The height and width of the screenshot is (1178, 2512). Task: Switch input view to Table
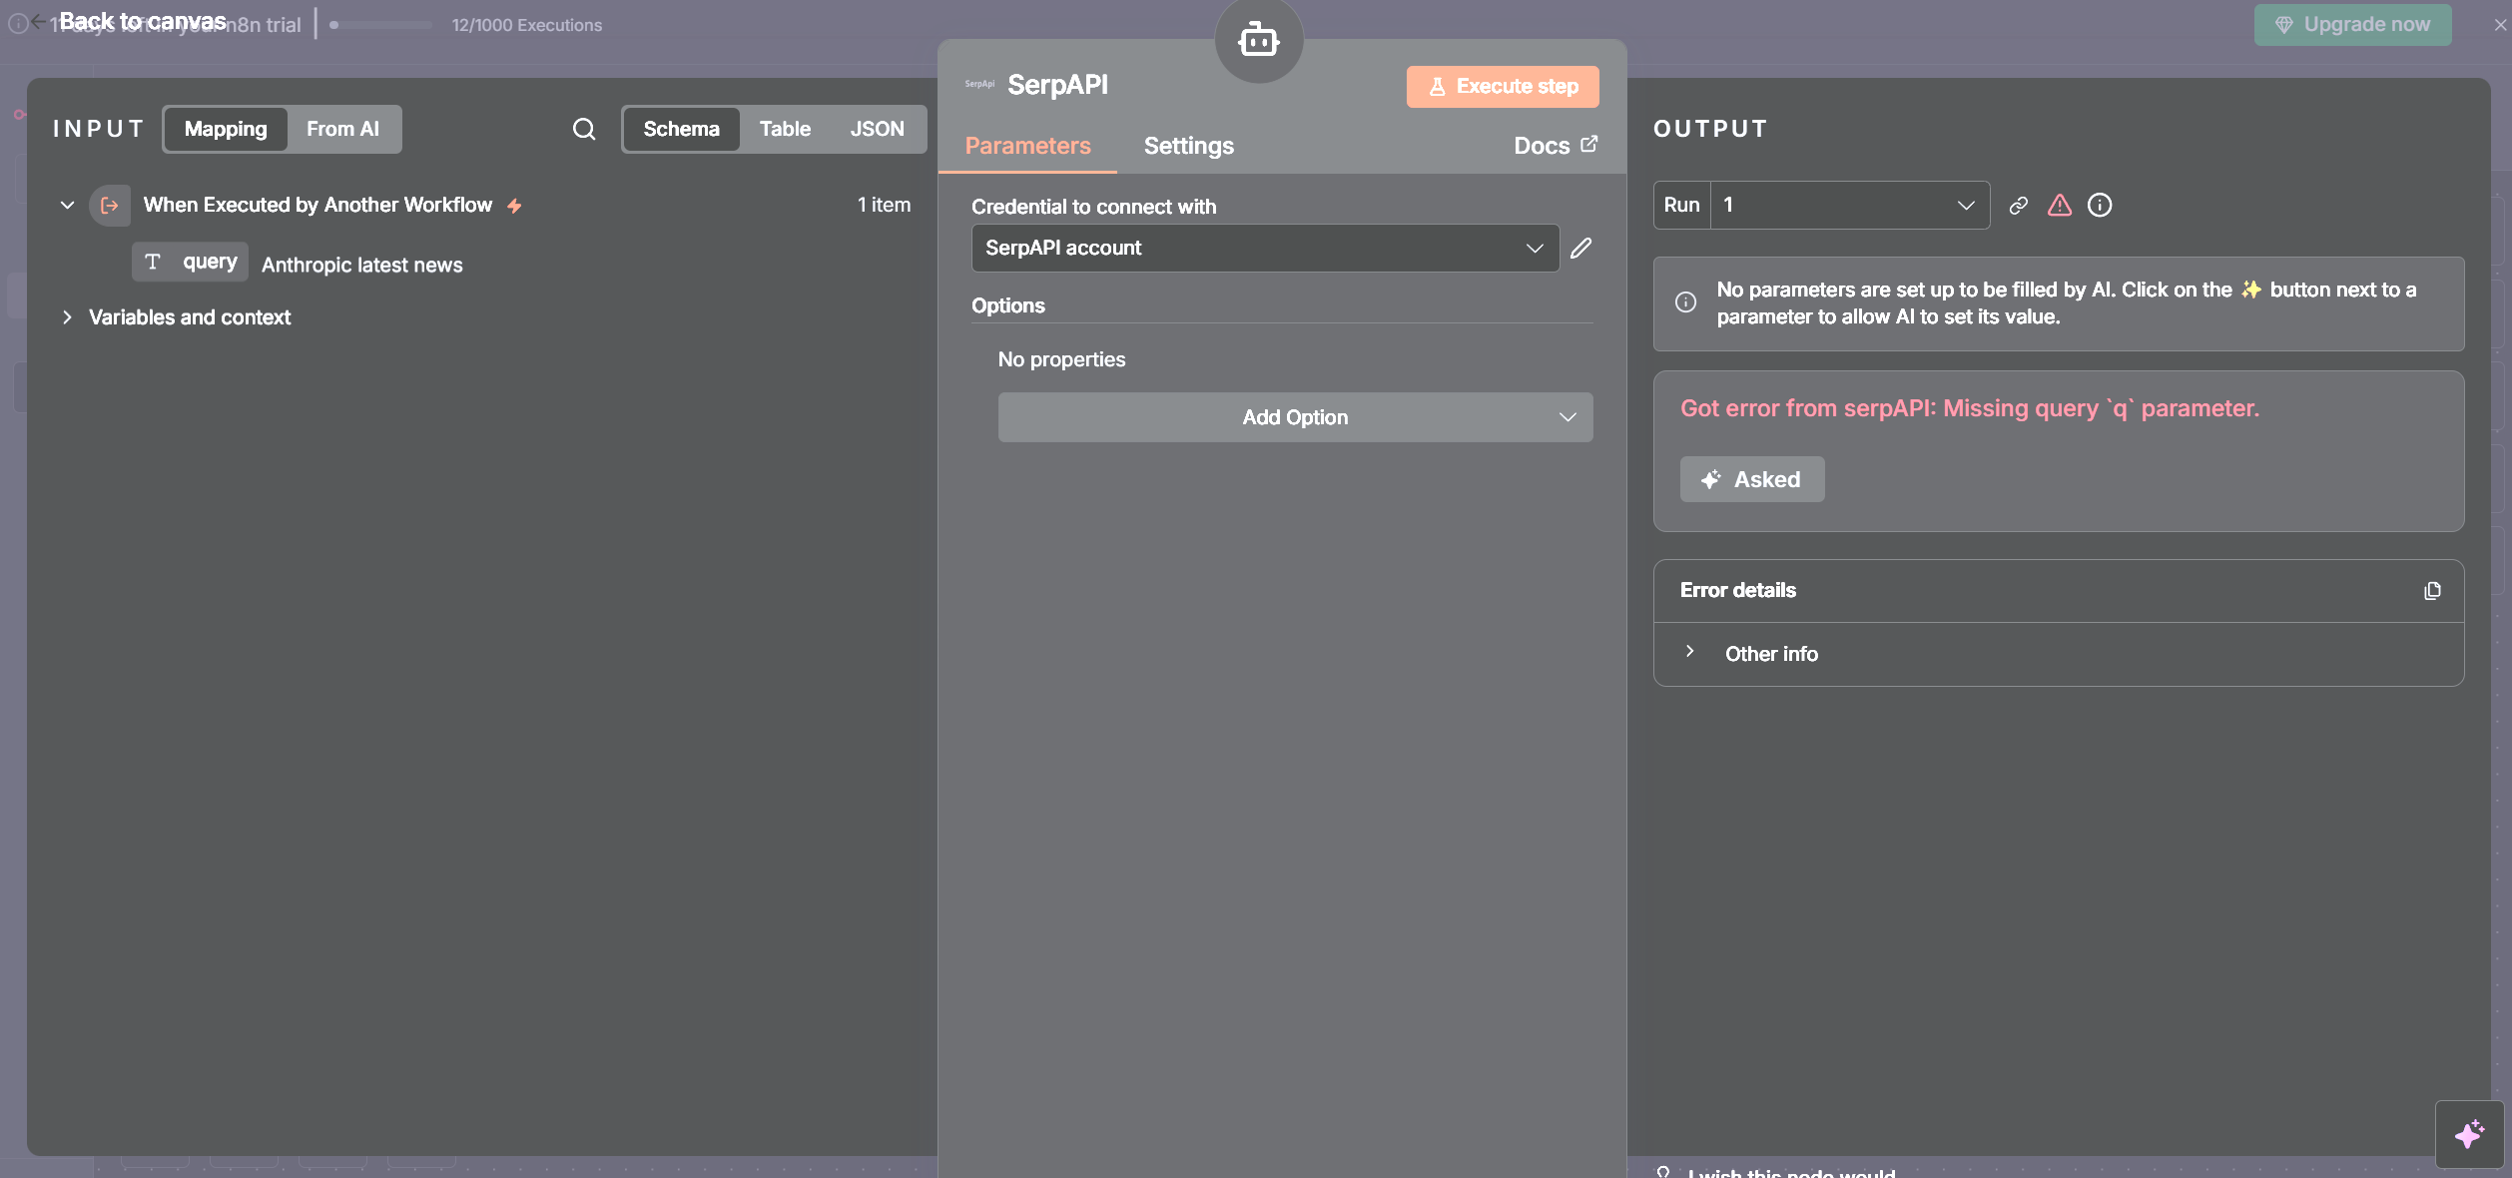click(x=785, y=129)
